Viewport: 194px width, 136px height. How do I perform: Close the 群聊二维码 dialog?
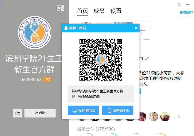coord(136,28)
